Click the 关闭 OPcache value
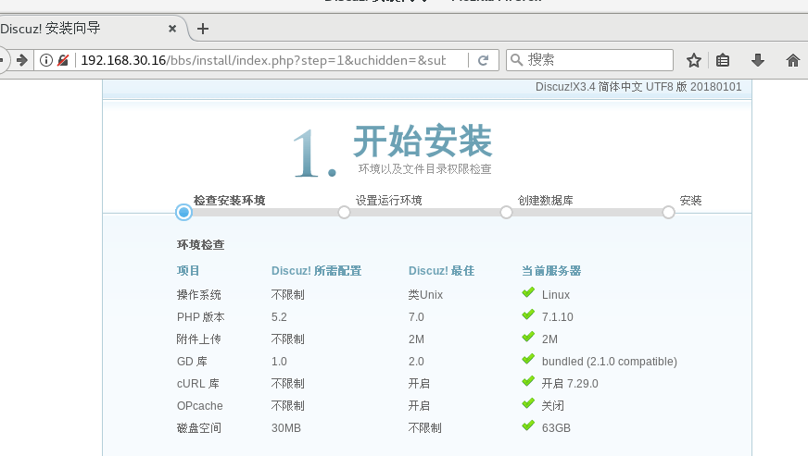This screenshot has height=456, width=808. (x=553, y=405)
